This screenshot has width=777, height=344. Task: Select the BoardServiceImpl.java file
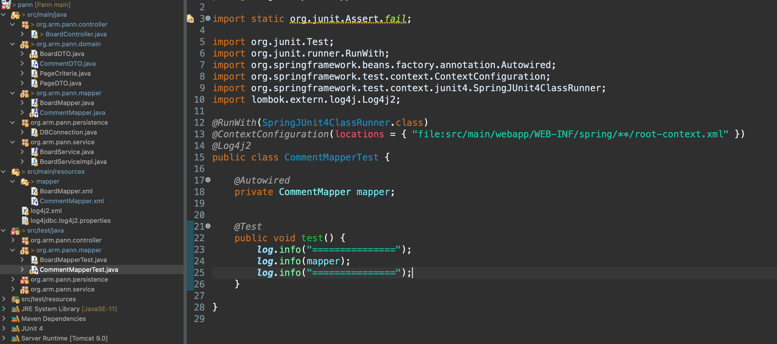pos(73,162)
